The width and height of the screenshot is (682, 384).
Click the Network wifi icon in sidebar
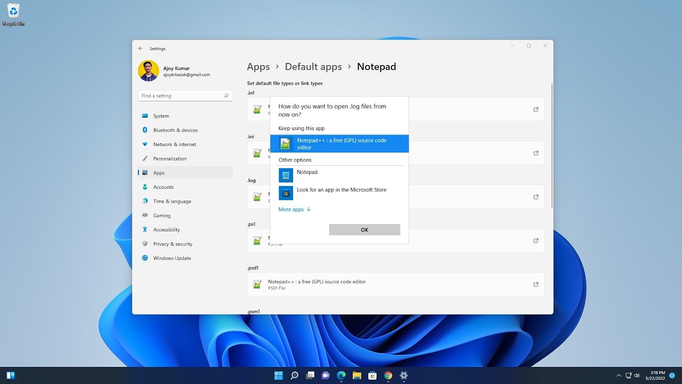[x=145, y=145]
